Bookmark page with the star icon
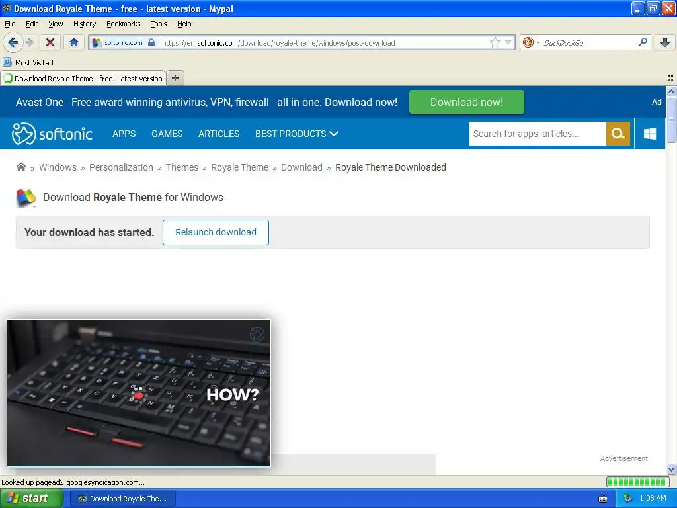The height and width of the screenshot is (508, 677). (495, 42)
